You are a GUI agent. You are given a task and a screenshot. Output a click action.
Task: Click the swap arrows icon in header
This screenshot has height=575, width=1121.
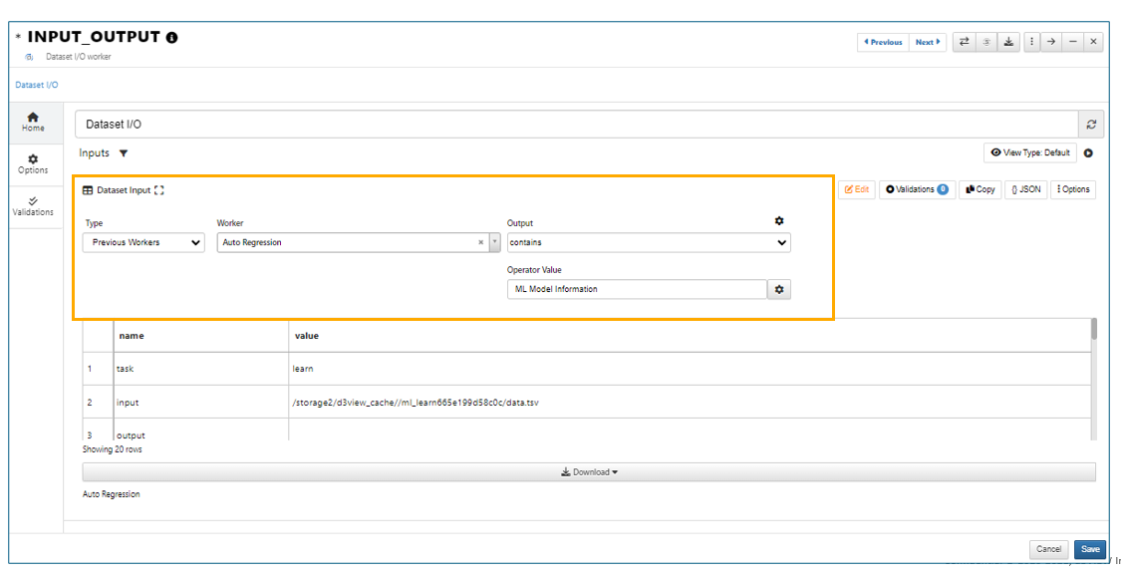[x=964, y=42]
